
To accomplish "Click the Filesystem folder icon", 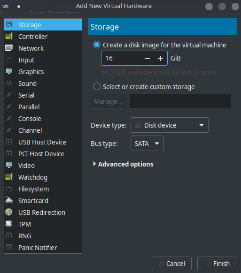I will pyautogui.click(x=9, y=189).
